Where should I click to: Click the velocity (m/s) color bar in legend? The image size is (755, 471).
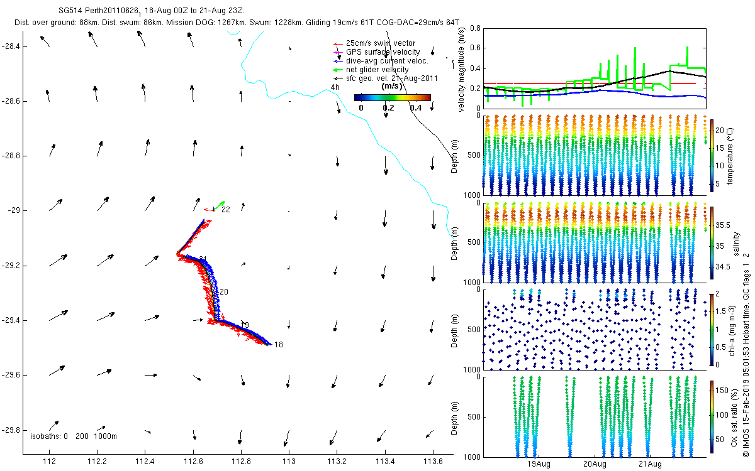point(393,97)
